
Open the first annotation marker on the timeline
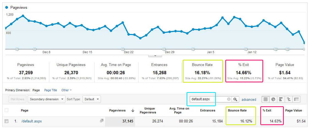[17, 49]
